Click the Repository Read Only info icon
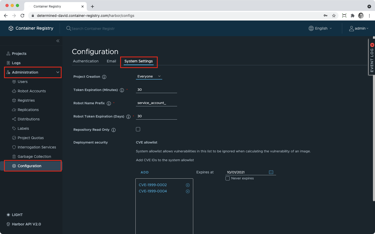Screen dimensions: 375x234 point(114,130)
